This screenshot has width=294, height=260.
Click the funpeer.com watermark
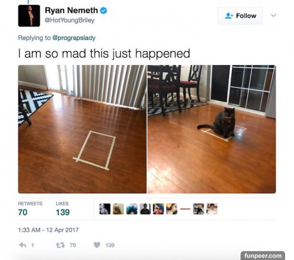[x=263, y=256]
